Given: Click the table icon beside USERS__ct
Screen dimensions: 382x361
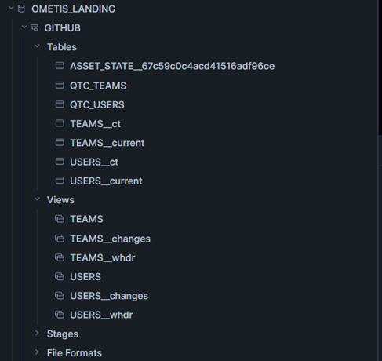Looking at the screenshot, I should (x=60, y=161).
